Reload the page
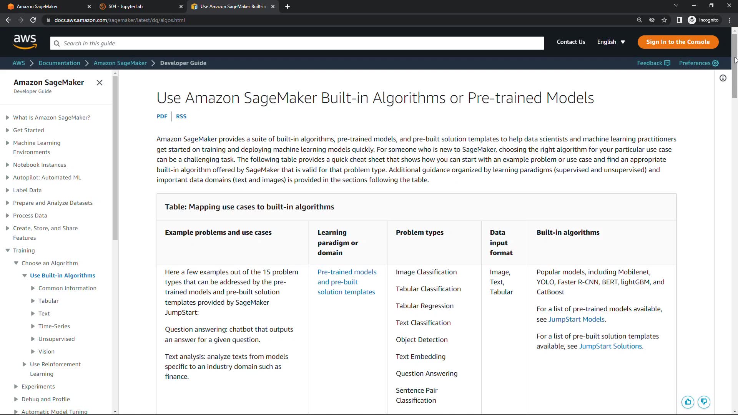 point(33,20)
